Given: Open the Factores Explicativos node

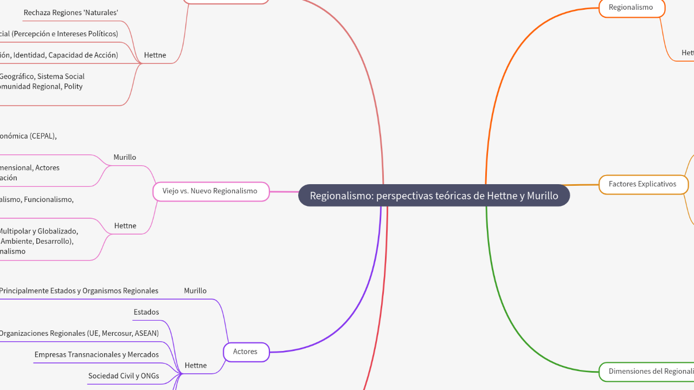Looking at the screenshot, I should (642, 184).
